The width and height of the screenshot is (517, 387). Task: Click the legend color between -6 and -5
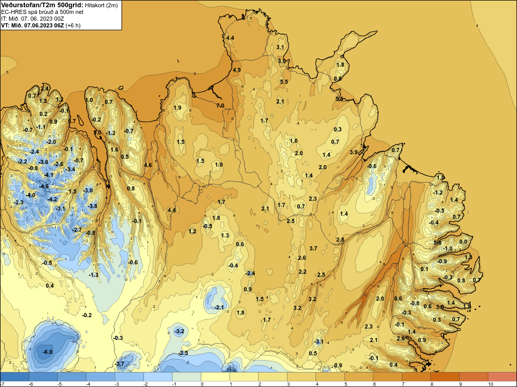(x=43, y=377)
